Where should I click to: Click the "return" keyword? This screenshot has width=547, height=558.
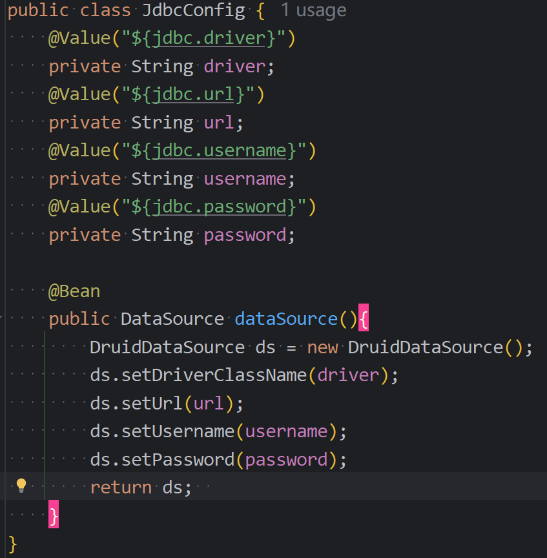tap(121, 488)
